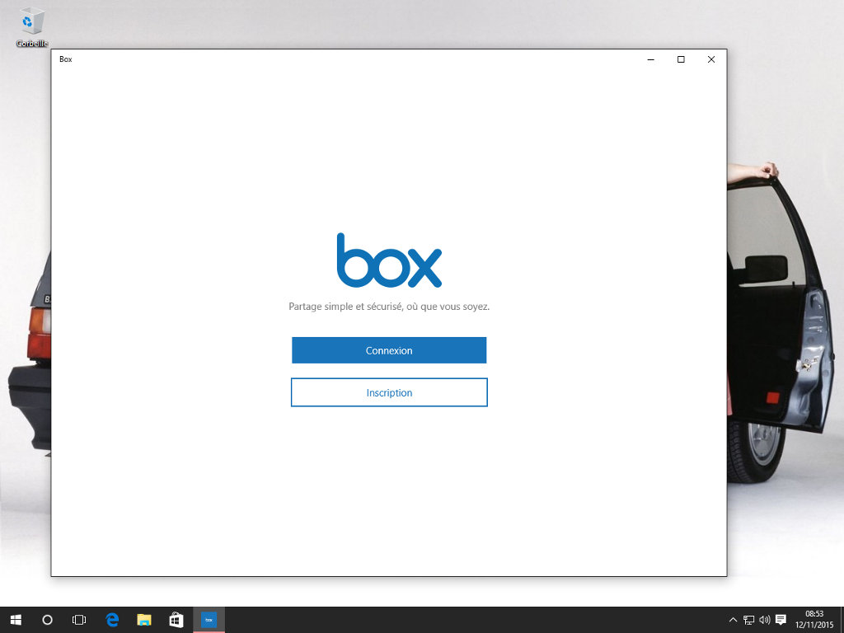Screen dimensions: 844x633
Task: Click the volume speaker tray icon
Action: (765, 620)
